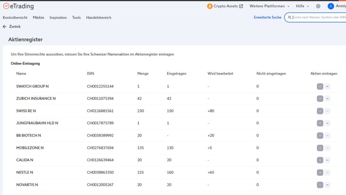
Task: Select the BB BIOTECH N name
Action: [x=28, y=135]
